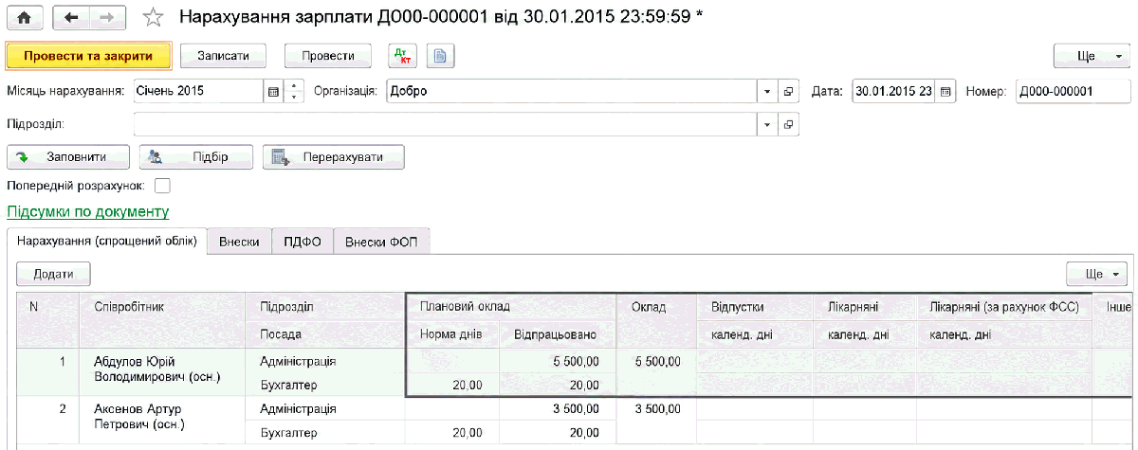Switch to the ПДФО tab

(x=303, y=242)
